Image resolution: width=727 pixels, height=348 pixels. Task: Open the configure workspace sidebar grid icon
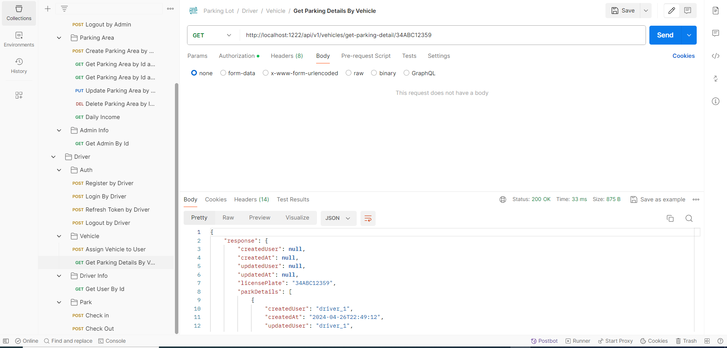[19, 95]
